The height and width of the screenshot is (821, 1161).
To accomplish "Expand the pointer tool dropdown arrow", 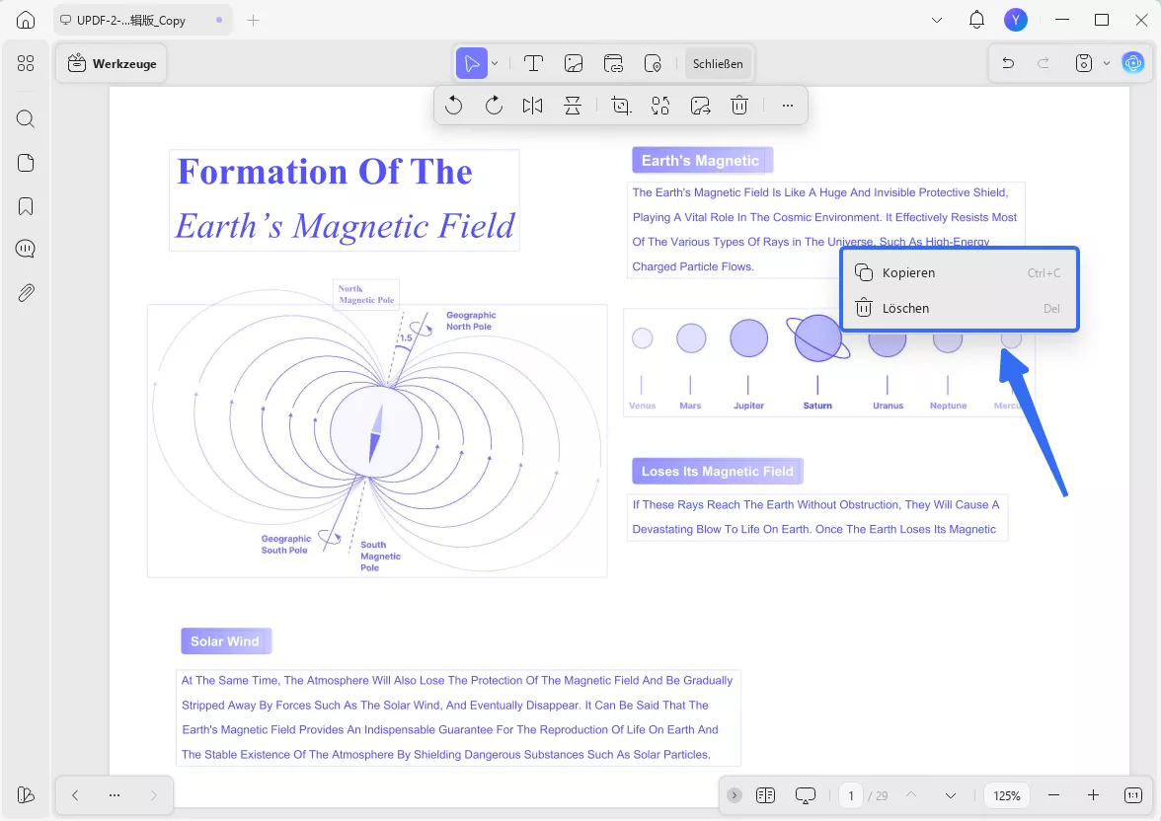I will (495, 64).
